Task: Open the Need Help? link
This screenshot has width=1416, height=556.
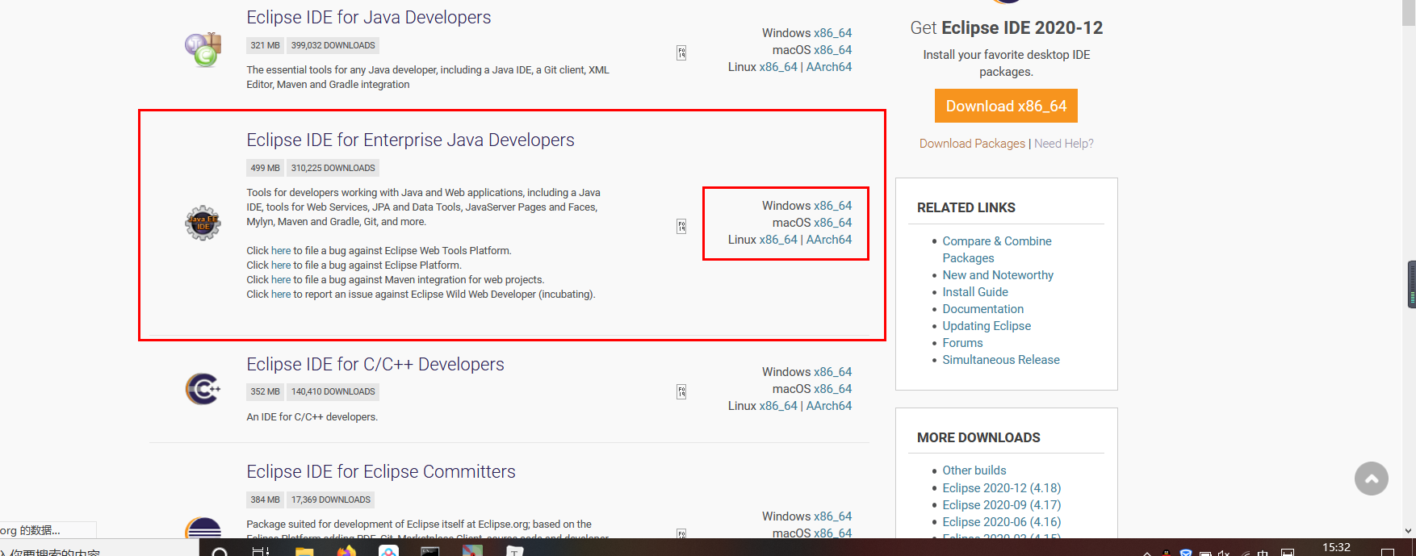Action: pyautogui.click(x=1064, y=144)
